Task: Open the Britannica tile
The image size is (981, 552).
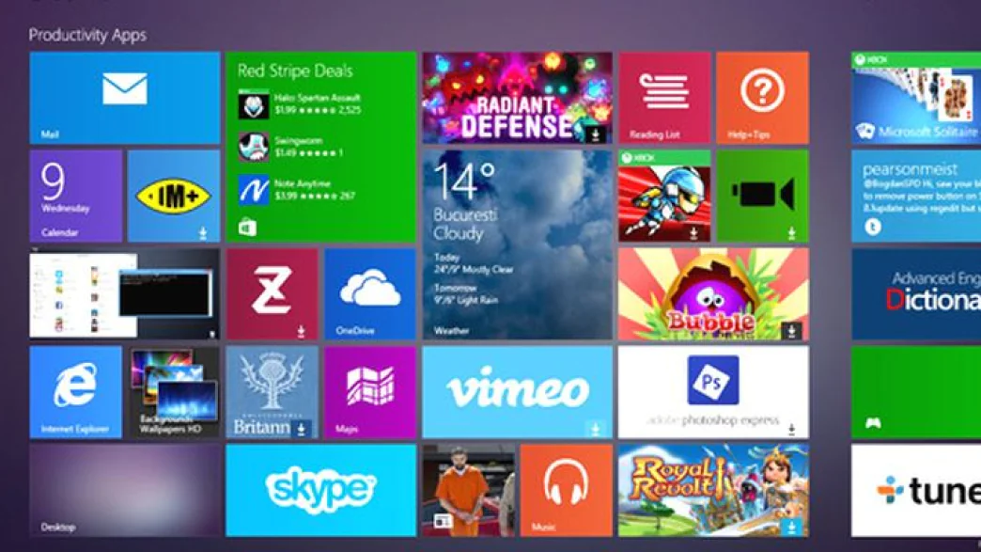Action: pos(272,392)
